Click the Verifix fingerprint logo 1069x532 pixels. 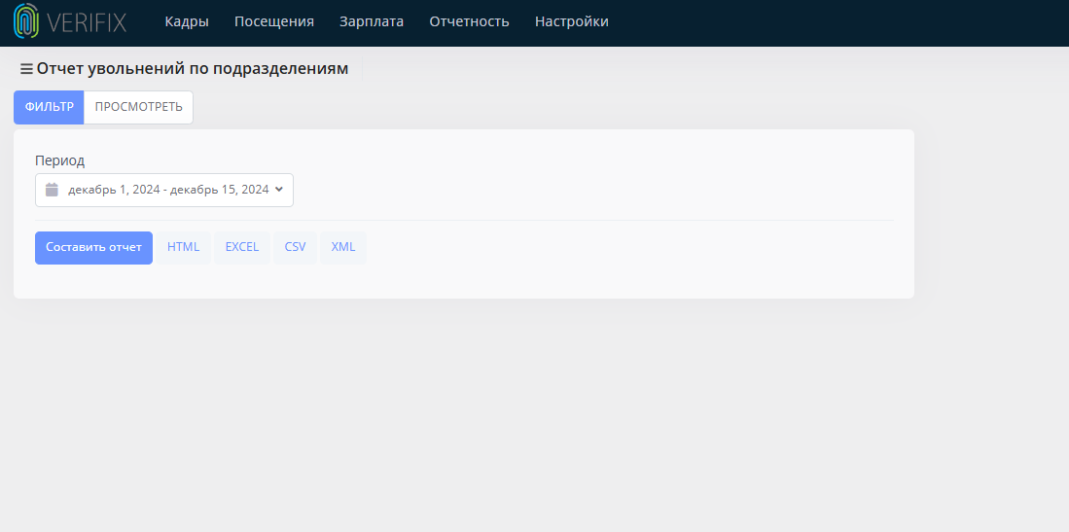tap(26, 21)
